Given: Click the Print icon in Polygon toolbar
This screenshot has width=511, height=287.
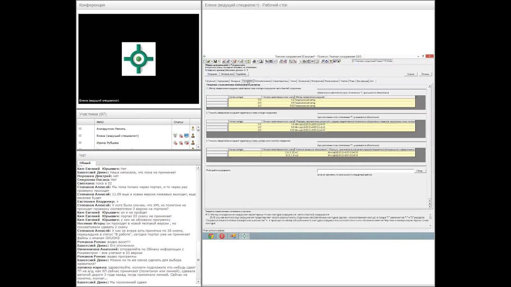Looking at the screenshot, I should (x=254, y=61).
